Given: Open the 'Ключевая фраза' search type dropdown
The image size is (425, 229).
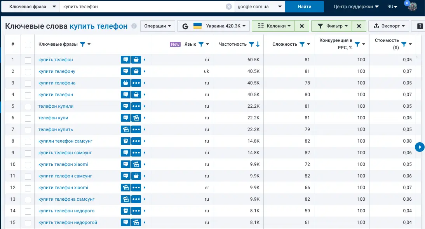Looking at the screenshot, I should pos(30,7).
